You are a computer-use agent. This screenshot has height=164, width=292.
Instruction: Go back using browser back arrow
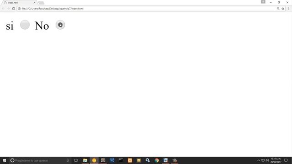pos(3,9)
